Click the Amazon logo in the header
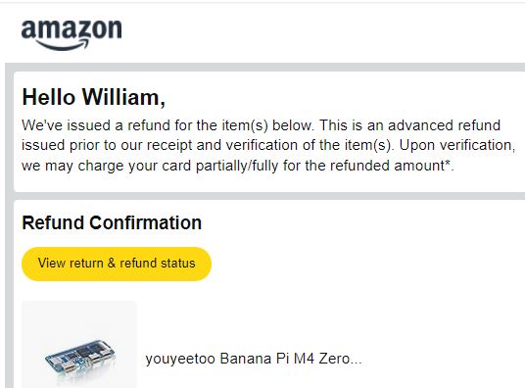525x388 pixels. click(72, 34)
